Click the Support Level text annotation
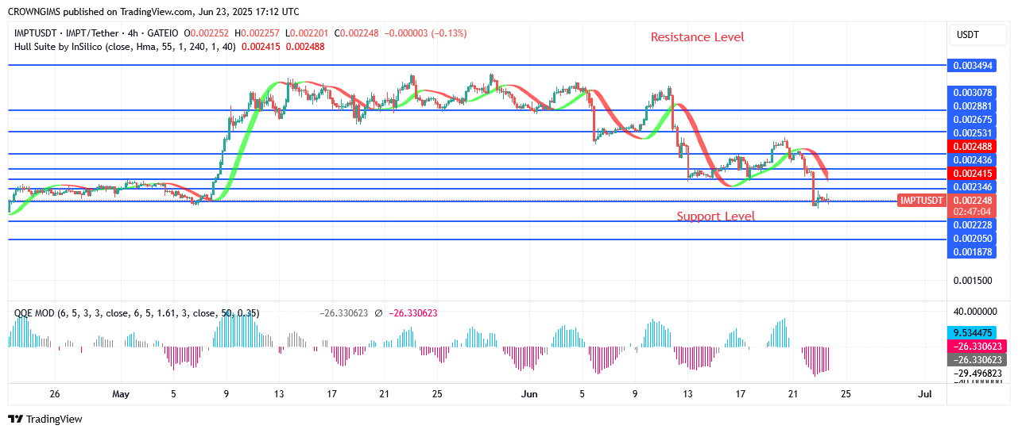The height and width of the screenshot is (433, 1018). (x=715, y=216)
